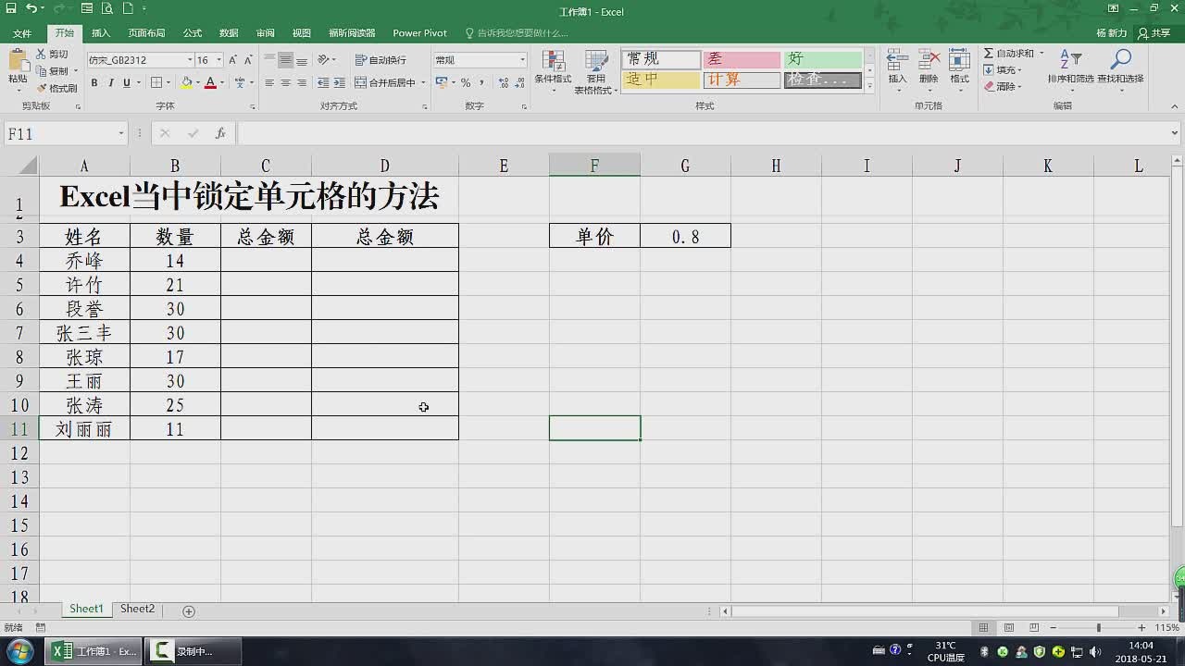The width and height of the screenshot is (1185, 666).
Task: Click the Percent style icon
Action: point(466,82)
